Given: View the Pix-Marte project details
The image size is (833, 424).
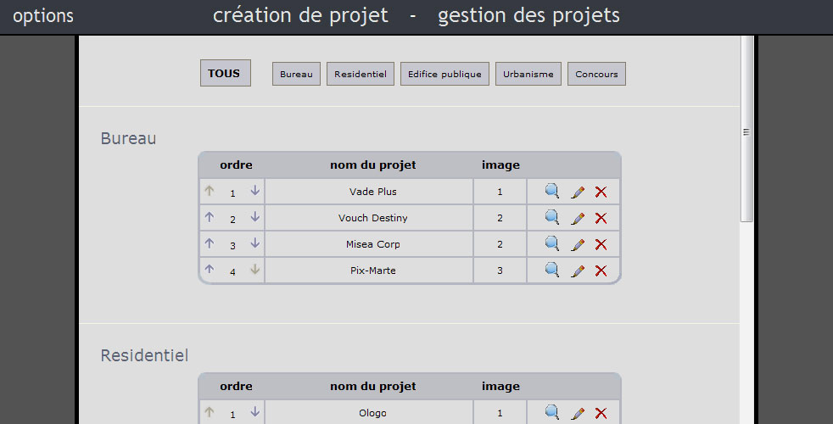Looking at the screenshot, I should [x=551, y=271].
